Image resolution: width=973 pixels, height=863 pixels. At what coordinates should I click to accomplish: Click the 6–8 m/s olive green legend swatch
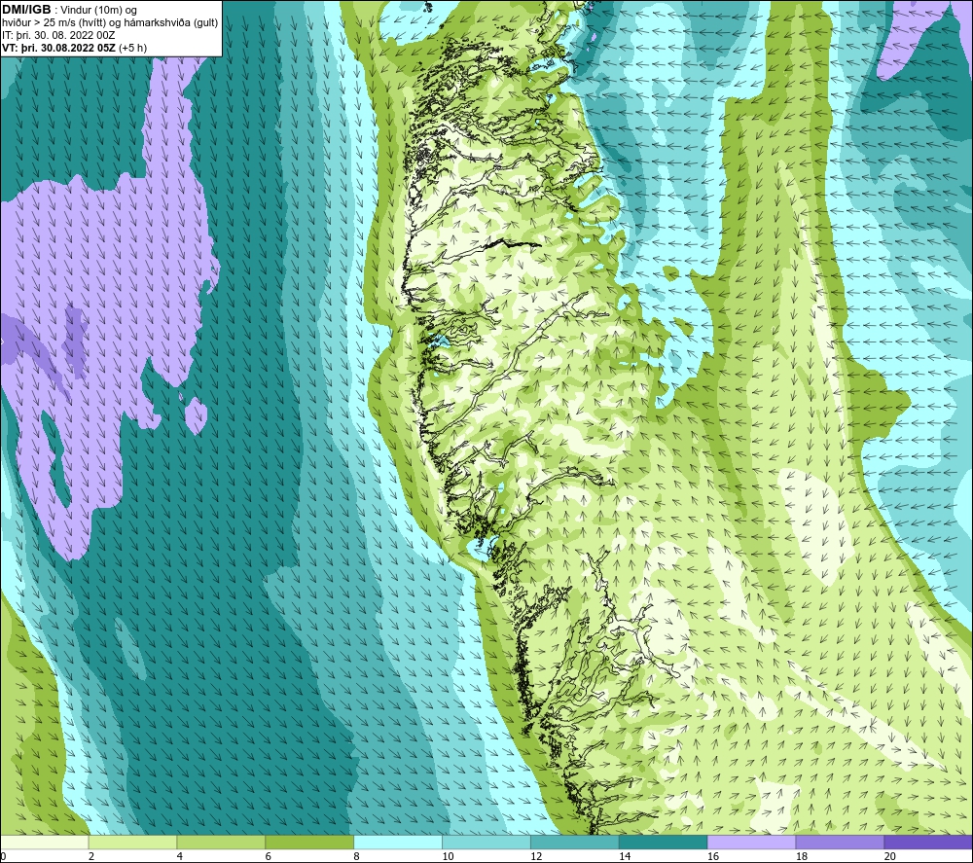[309, 843]
